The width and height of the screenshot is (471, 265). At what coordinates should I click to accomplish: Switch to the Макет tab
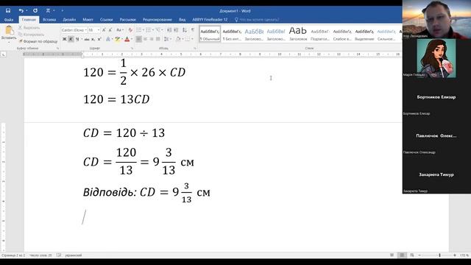tap(88, 20)
